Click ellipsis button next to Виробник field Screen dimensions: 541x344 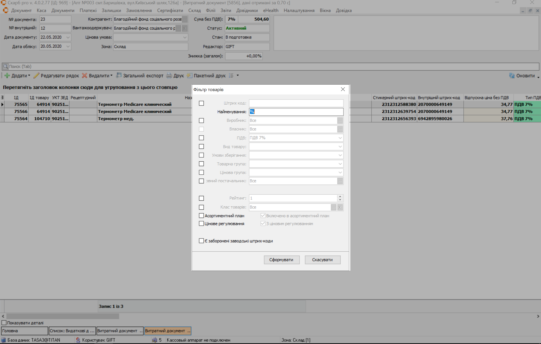[x=340, y=121]
